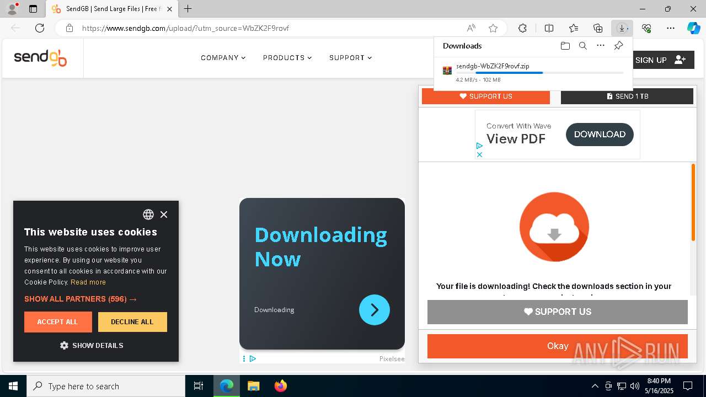This screenshot has width=706, height=397.
Task: Open the volume control in tray
Action: pos(634,386)
